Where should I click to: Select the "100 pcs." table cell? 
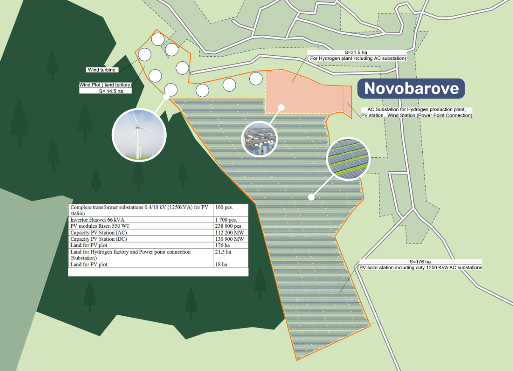pyautogui.click(x=231, y=210)
